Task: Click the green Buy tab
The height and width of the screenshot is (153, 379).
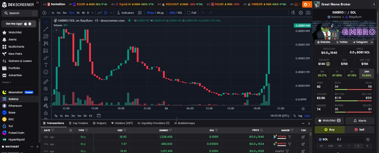Action: click(329, 130)
